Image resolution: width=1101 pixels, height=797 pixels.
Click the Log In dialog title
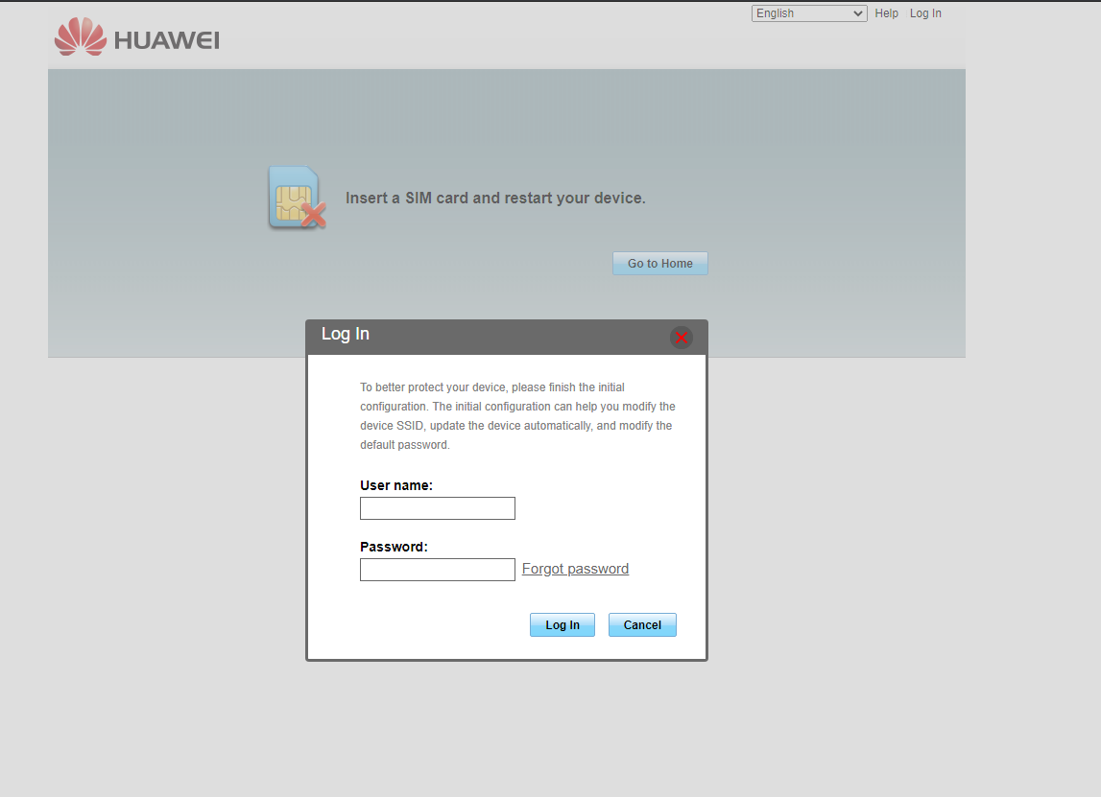[x=346, y=335]
